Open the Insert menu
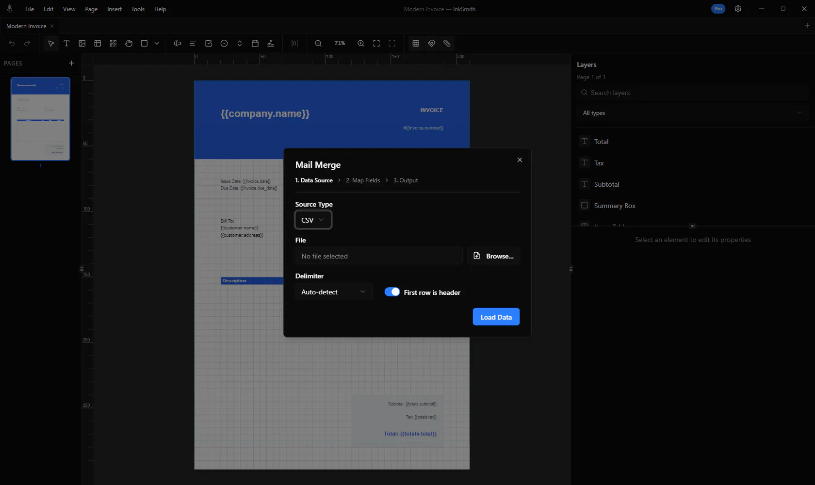815x485 pixels. click(x=114, y=9)
